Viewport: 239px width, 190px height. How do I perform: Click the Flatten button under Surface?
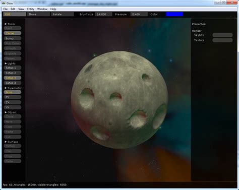click(13, 146)
